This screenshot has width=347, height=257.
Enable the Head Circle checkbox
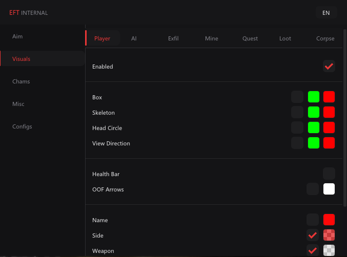tap(297, 127)
